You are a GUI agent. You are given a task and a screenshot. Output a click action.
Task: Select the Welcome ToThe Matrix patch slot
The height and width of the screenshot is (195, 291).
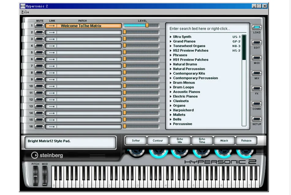pyautogui.click(x=84, y=26)
